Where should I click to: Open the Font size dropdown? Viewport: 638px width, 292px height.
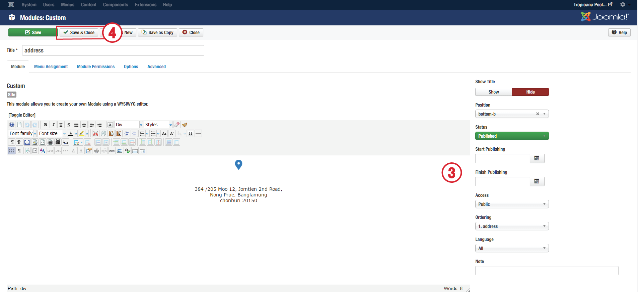pos(52,133)
